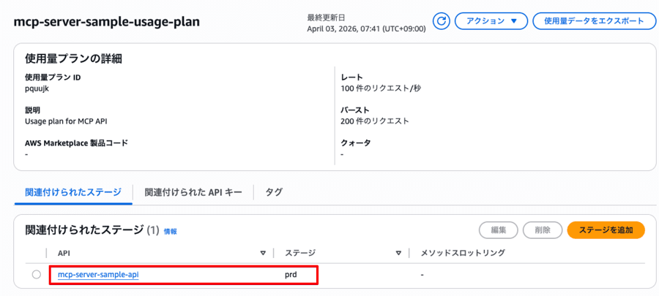
Task: Open the 関連付けられた API キー tab
Action: pyautogui.click(x=193, y=192)
